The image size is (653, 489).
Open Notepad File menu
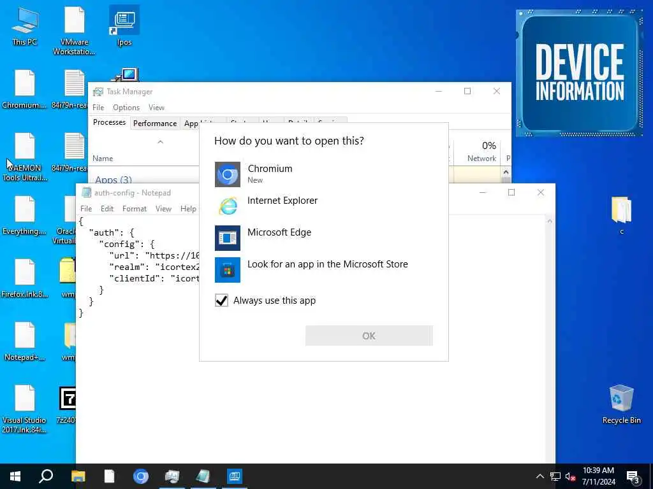tap(86, 209)
